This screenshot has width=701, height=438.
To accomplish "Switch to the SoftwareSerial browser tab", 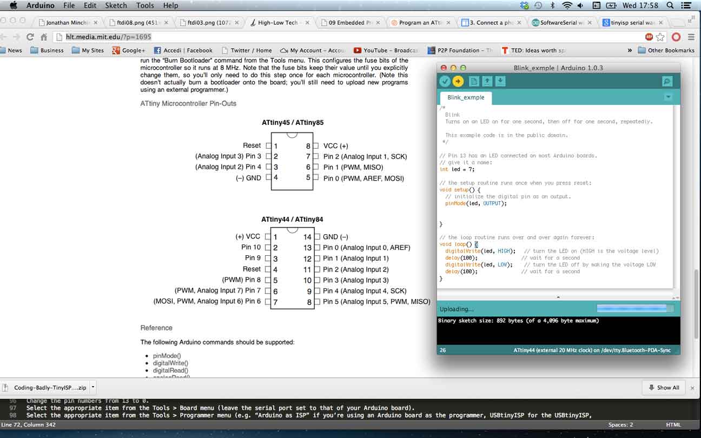I will coord(563,23).
